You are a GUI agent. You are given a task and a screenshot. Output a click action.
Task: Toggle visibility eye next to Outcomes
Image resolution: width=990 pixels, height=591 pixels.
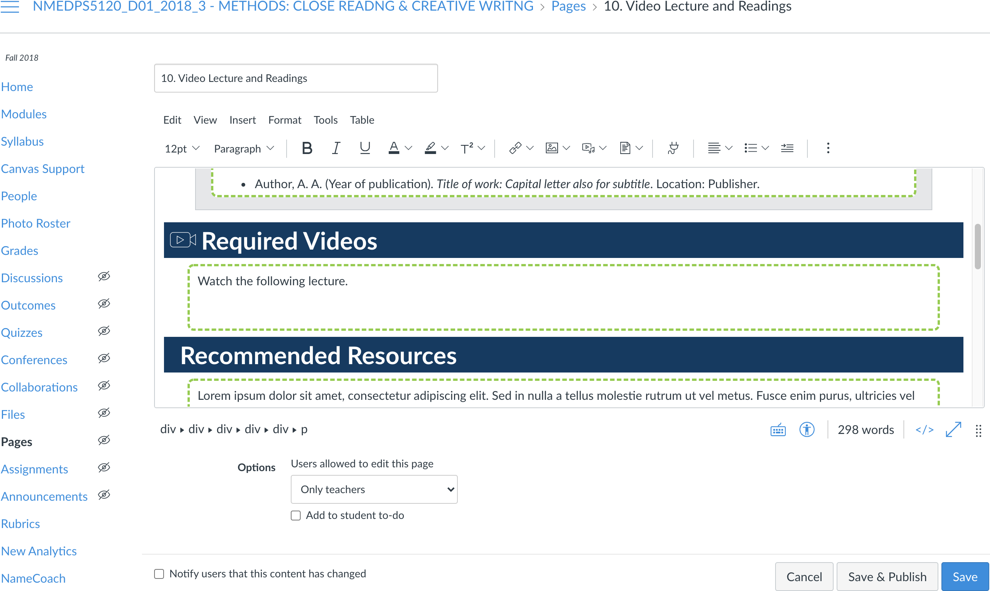click(x=104, y=304)
